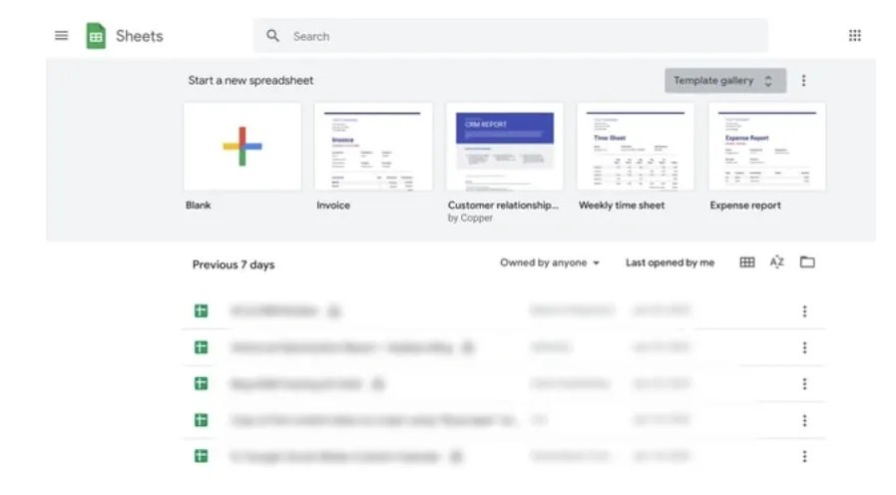The image size is (896, 495).
Task: Open the Google apps grid
Action: coord(855,36)
